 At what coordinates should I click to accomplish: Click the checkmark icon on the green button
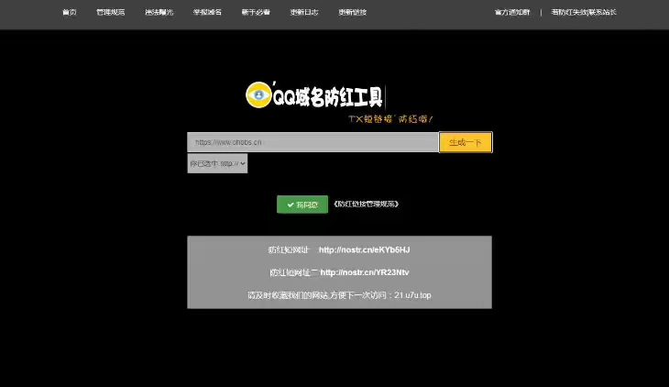coord(290,205)
